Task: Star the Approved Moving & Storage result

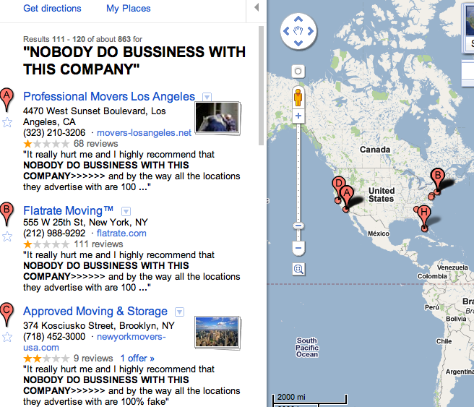Action: point(7,337)
